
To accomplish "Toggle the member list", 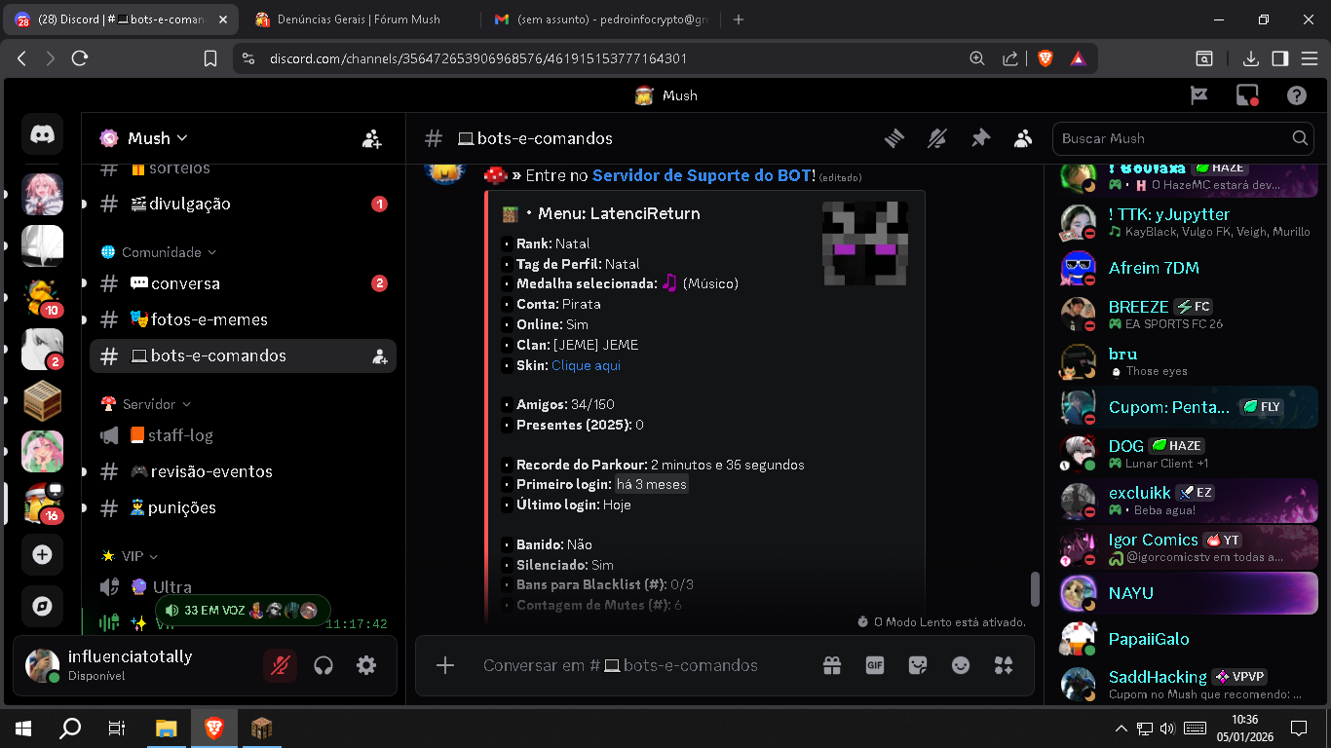I will coord(1023,138).
